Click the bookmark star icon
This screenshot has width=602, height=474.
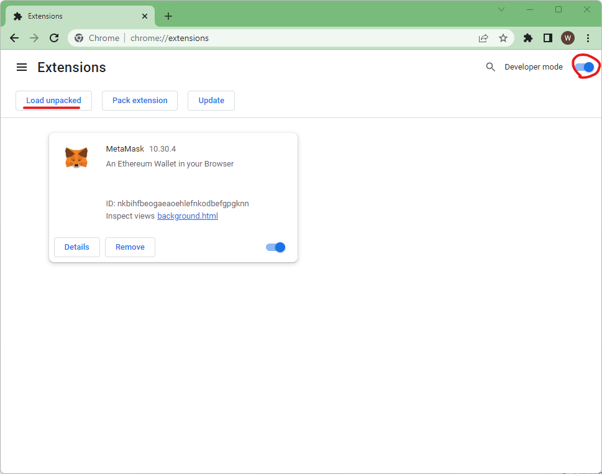(x=503, y=38)
